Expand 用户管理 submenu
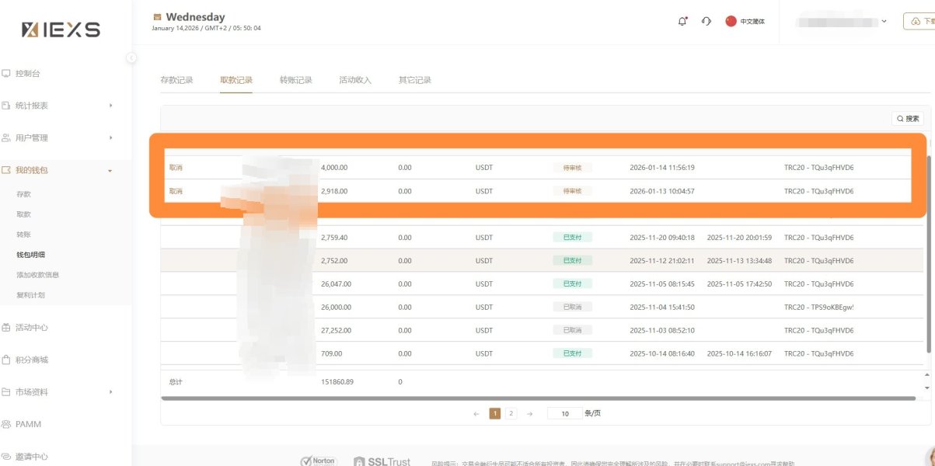 pos(110,137)
